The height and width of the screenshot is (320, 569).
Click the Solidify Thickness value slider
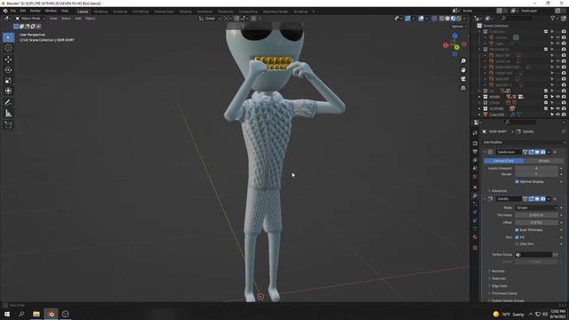point(536,215)
